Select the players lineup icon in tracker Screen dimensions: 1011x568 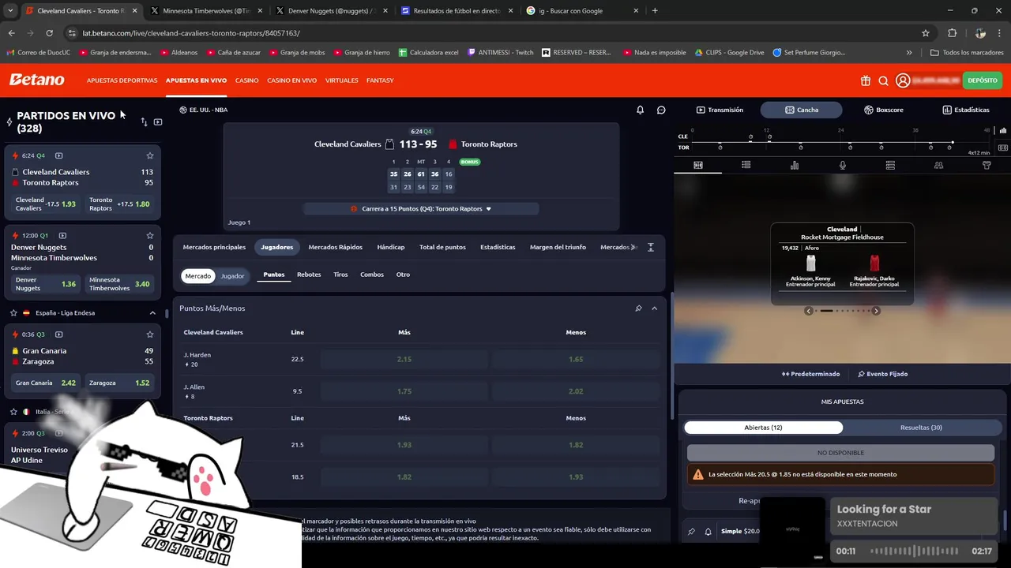tap(938, 165)
